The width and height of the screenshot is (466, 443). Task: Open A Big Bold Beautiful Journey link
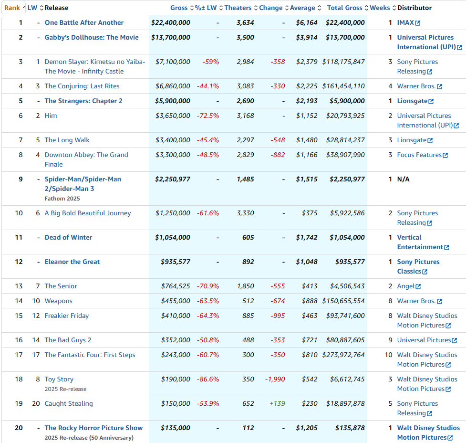[88, 213]
